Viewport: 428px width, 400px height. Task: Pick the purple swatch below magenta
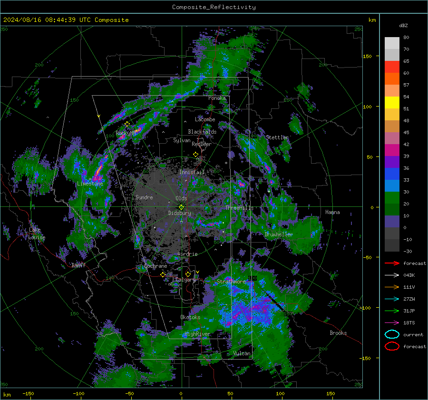pyautogui.click(x=392, y=162)
